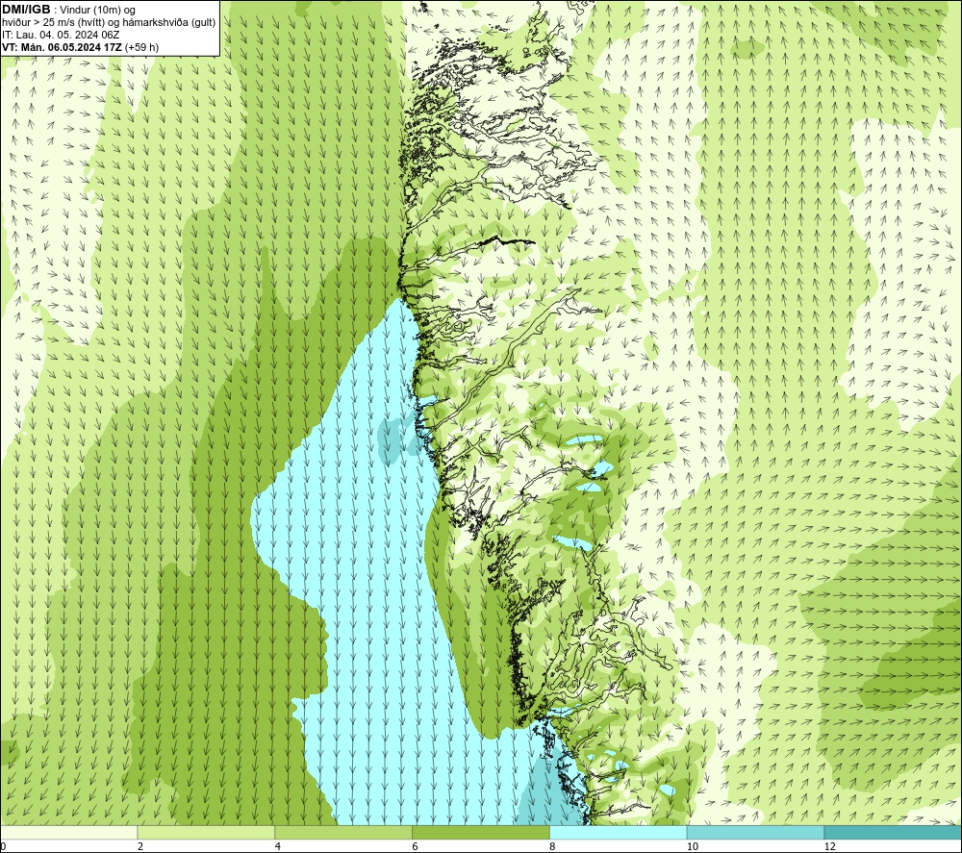Click the 0–2 m/s palest legend swatch

click(68, 832)
